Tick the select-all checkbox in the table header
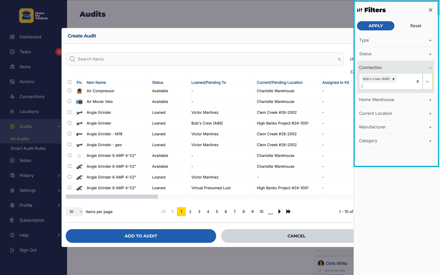The height and width of the screenshot is (275, 440). 69,82
